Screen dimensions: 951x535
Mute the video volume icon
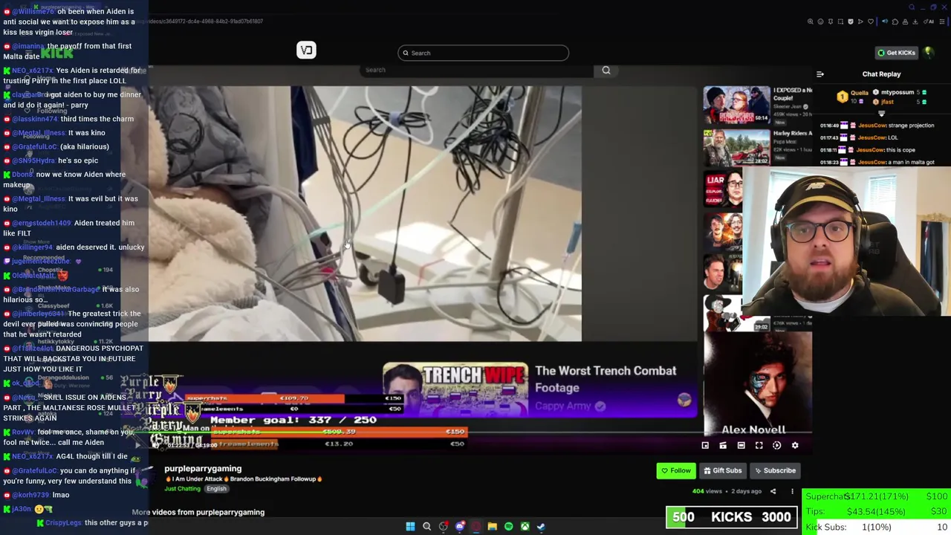pos(155,445)
